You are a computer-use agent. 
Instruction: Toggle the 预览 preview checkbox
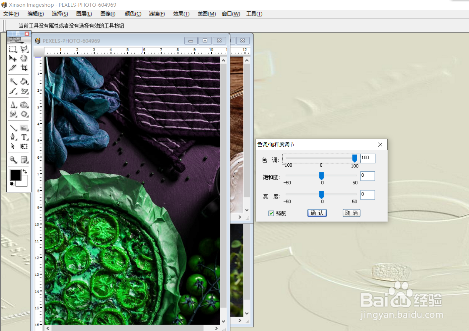[x=271, y=214]
